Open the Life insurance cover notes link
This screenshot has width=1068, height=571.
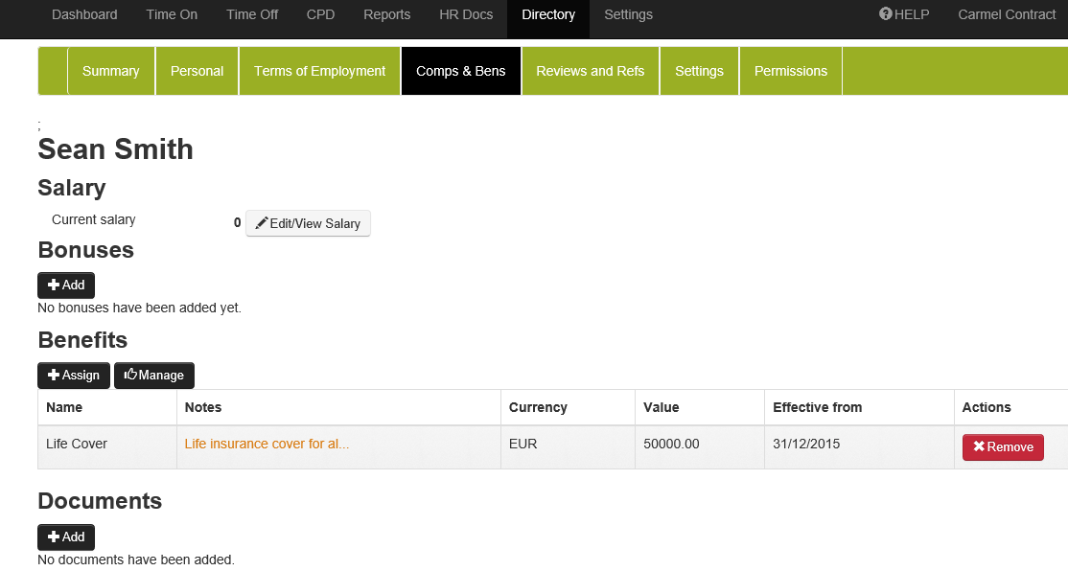pyautogui.click(x=267, y=445)
